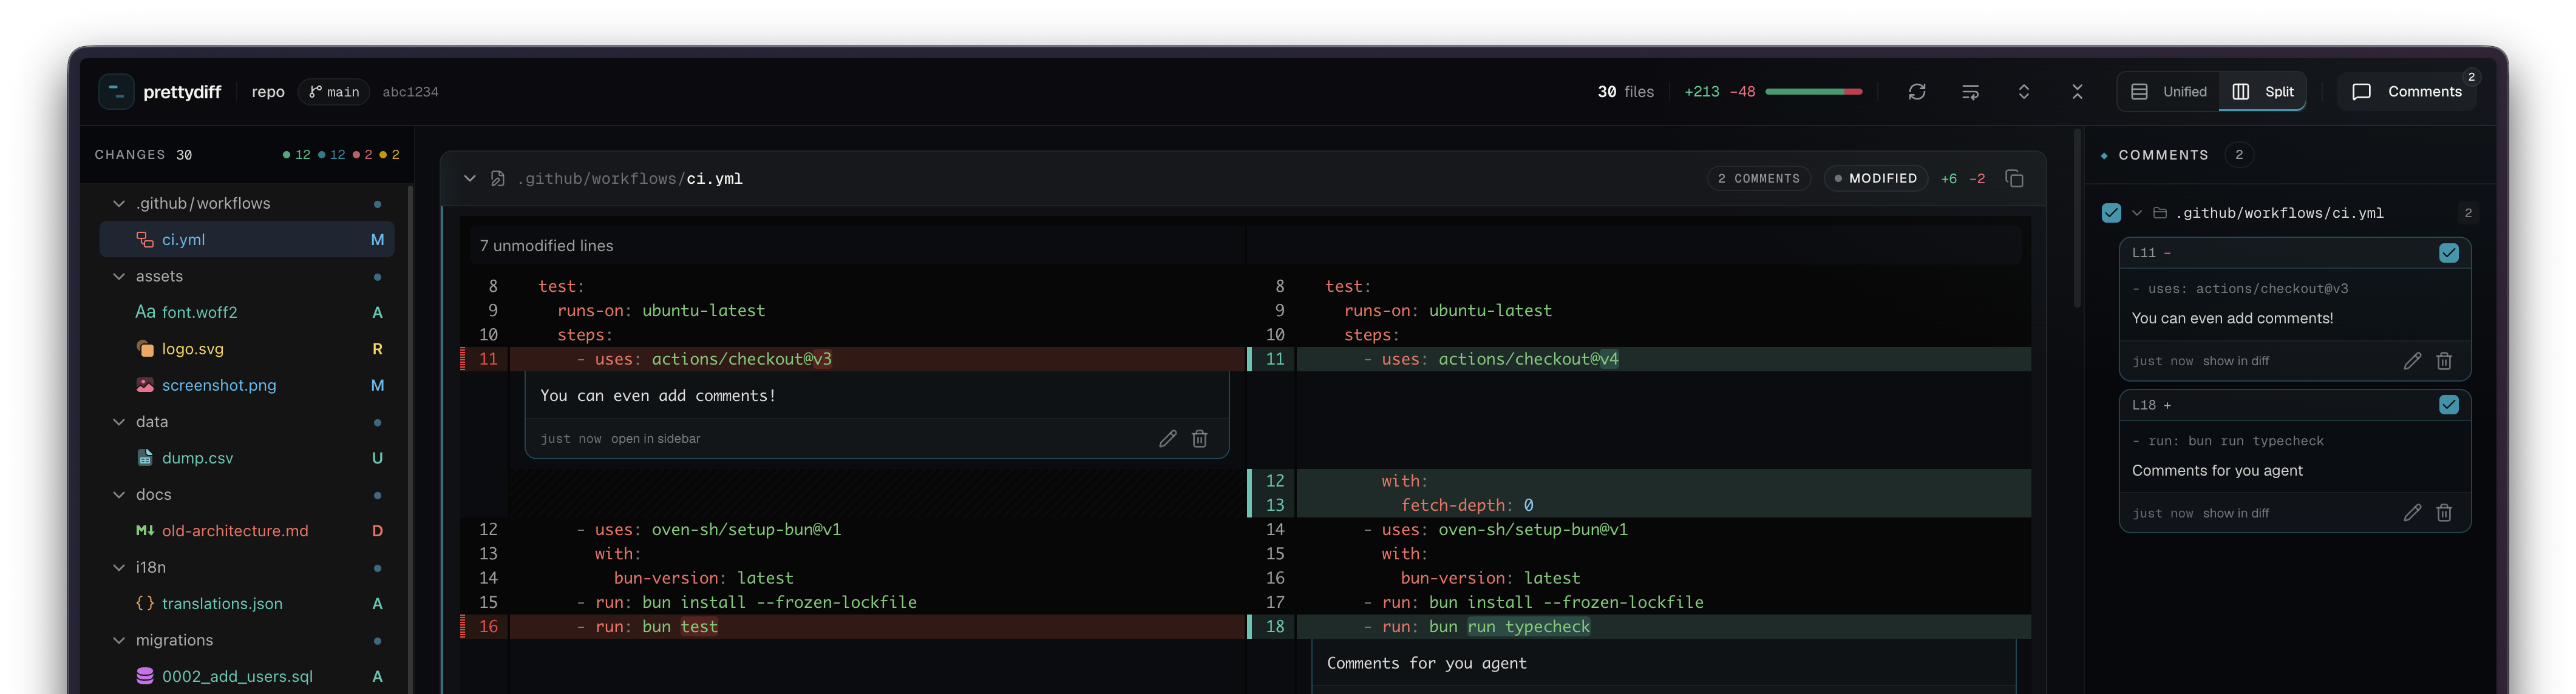Copy ci.yml file path icon
Viewport: 2576px width, 694px height.
(x=2014, y=179)
